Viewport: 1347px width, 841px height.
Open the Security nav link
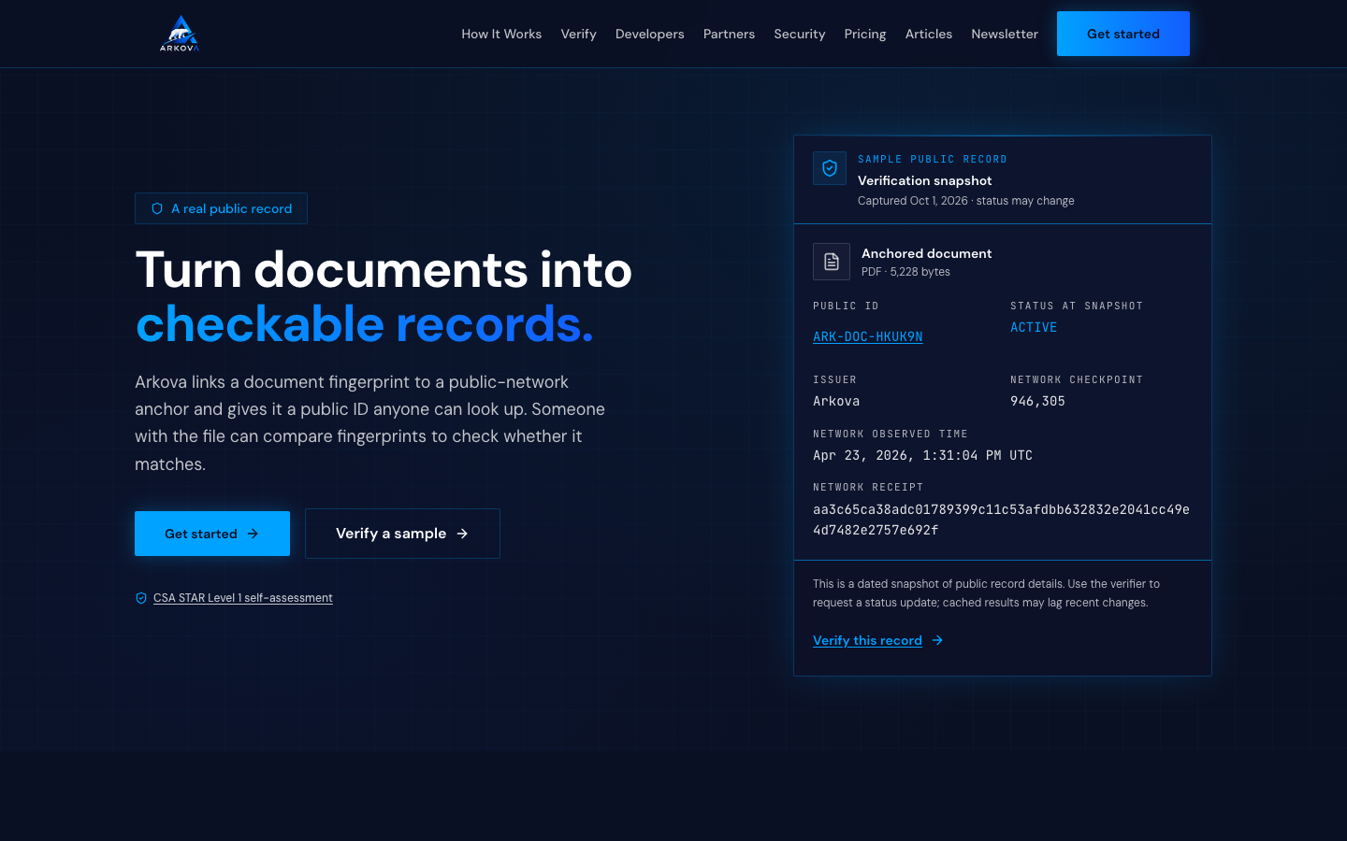tap(800, 34)
